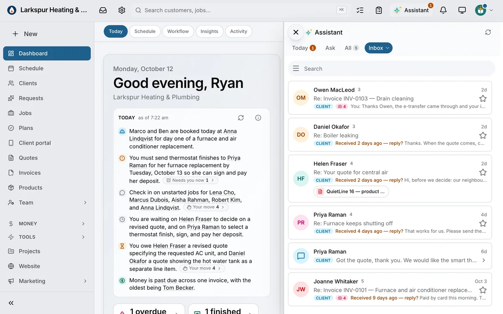Click the Larkspur Heating company logo
The height and width of the screenshot is (314, 503).
[x=12, y=10]
